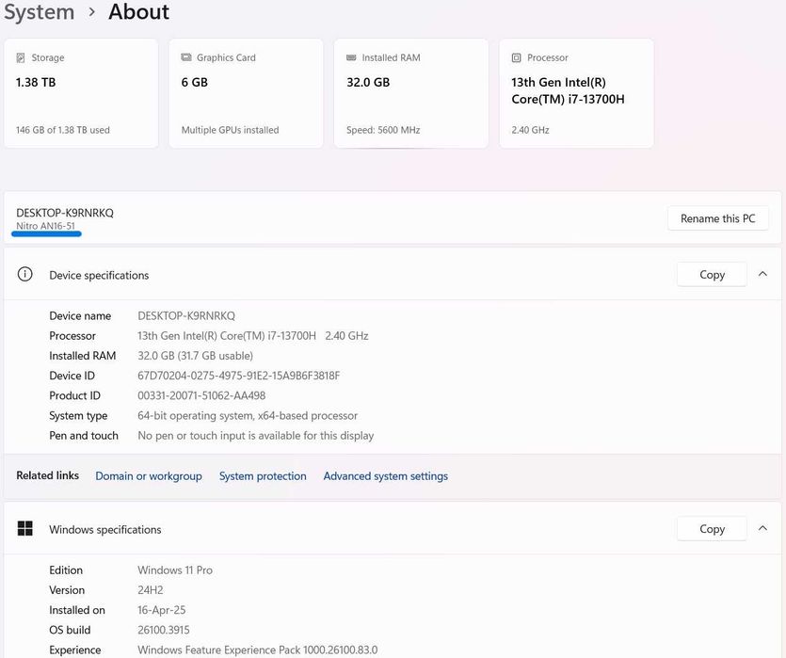786x658 pixels.
Task: Click the Processor chip icon
Action: 517,57
